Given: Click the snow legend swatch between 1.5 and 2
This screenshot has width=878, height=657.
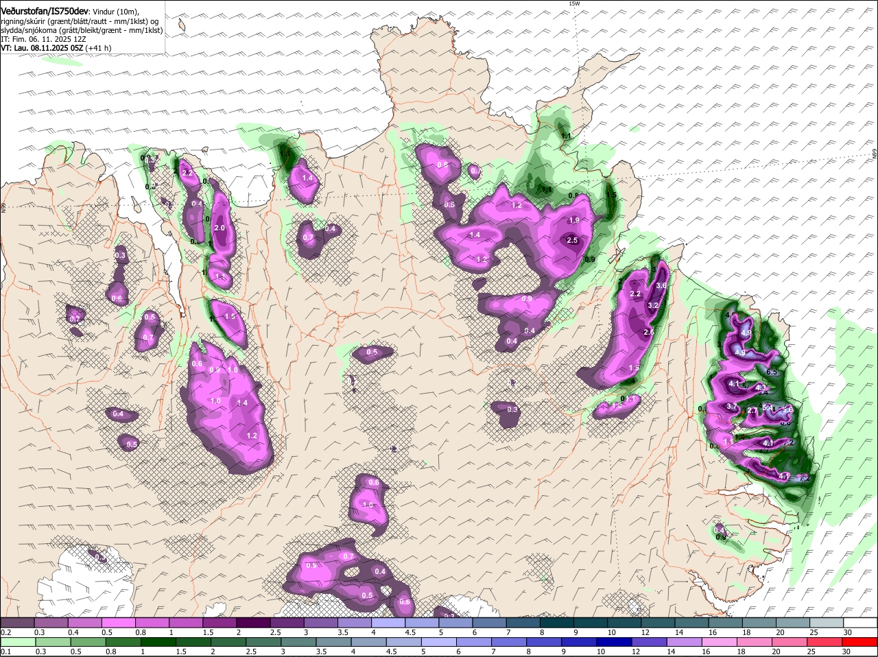Looking at the screenshot, I should click(221, 622).
